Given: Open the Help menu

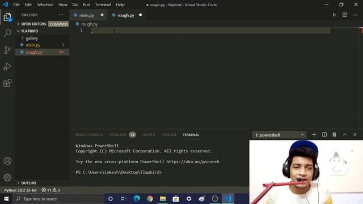Looking at the screenshot, I should [x=120, y=5].
